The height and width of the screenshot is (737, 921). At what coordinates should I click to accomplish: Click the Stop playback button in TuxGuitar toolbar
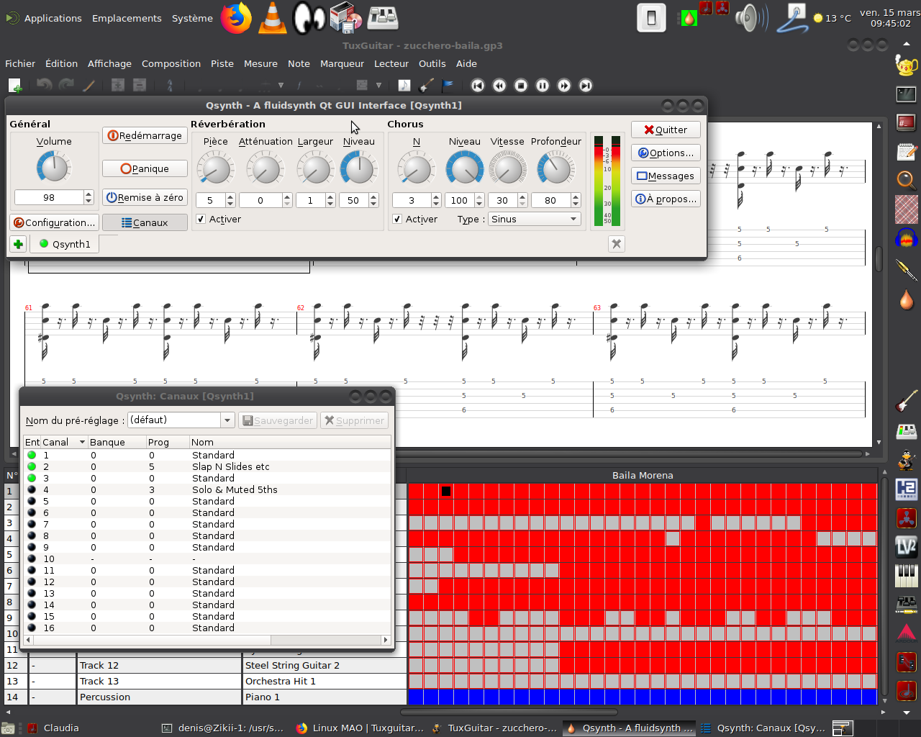[x=521, y=86]
